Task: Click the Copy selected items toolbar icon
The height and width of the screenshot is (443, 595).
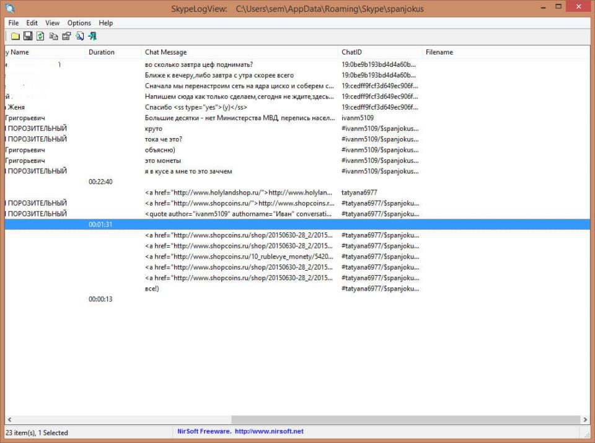Action: point(53,36)
